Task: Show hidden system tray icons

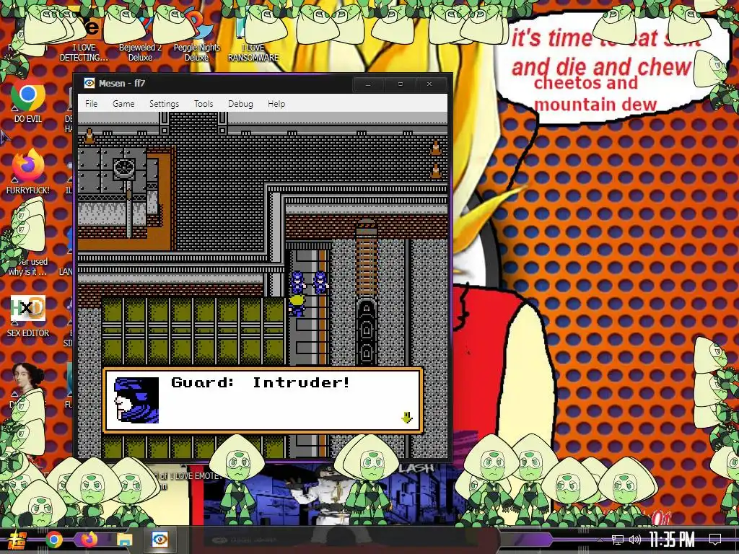Action: coord(600,540)
